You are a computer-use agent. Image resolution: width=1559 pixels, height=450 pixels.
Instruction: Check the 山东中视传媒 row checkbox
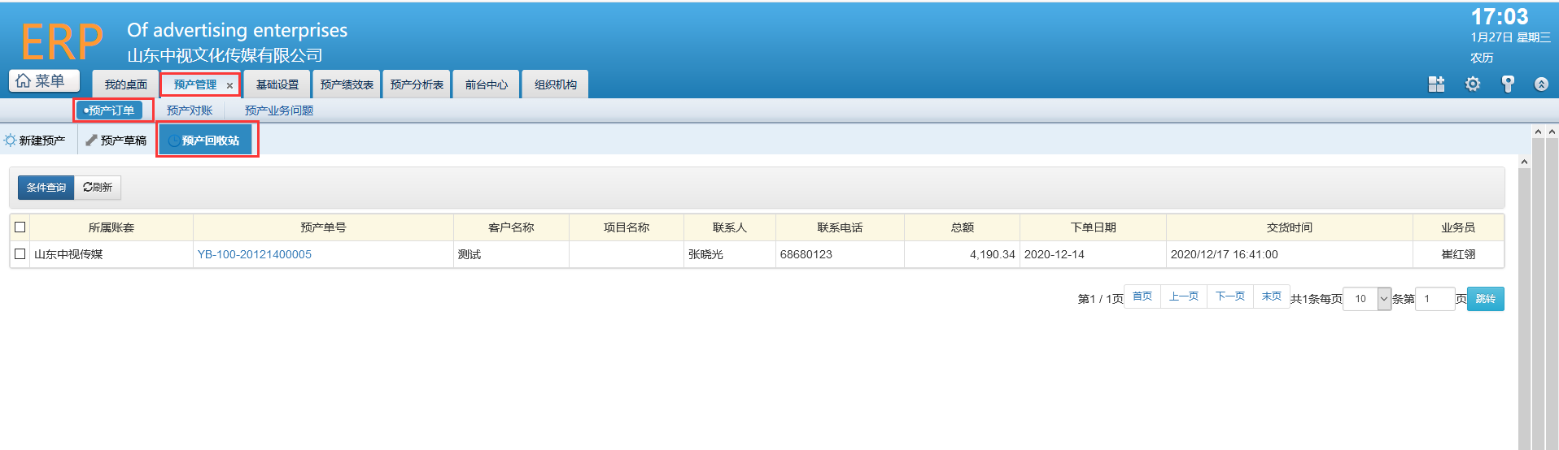click(20, 254)
